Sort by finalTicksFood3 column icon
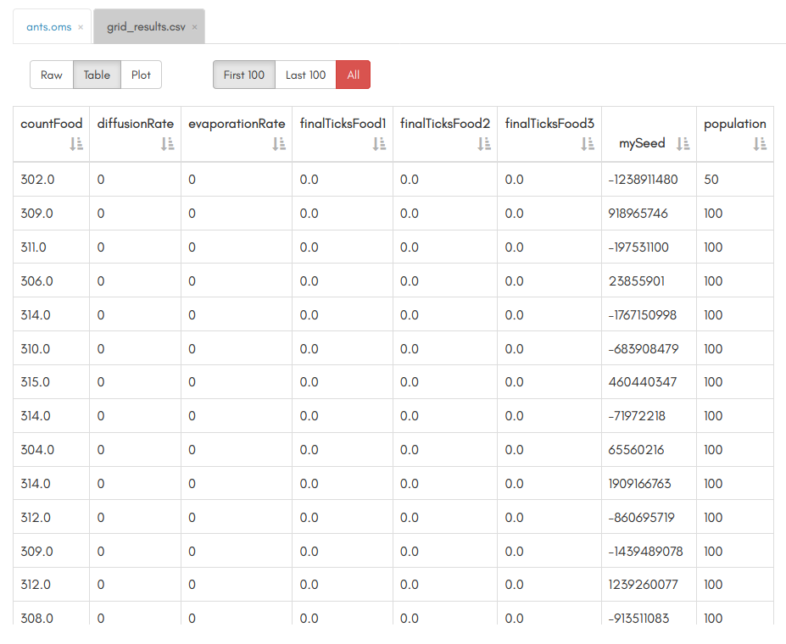 pyautogui.click(x=588, y=144)
